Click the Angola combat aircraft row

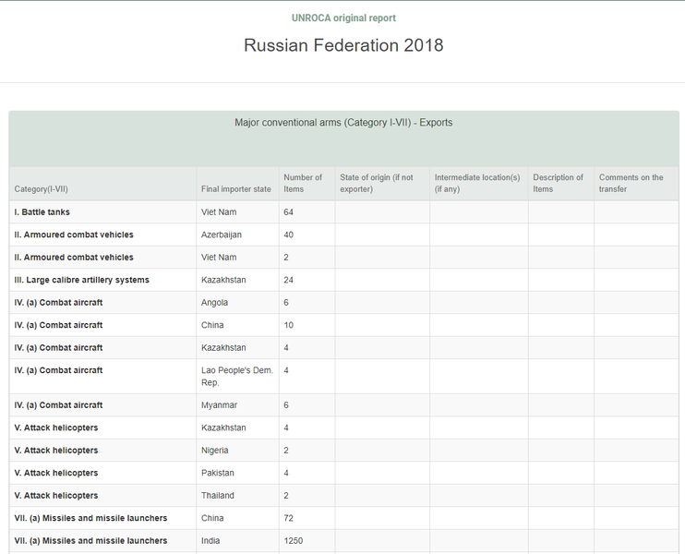point(343,302)
